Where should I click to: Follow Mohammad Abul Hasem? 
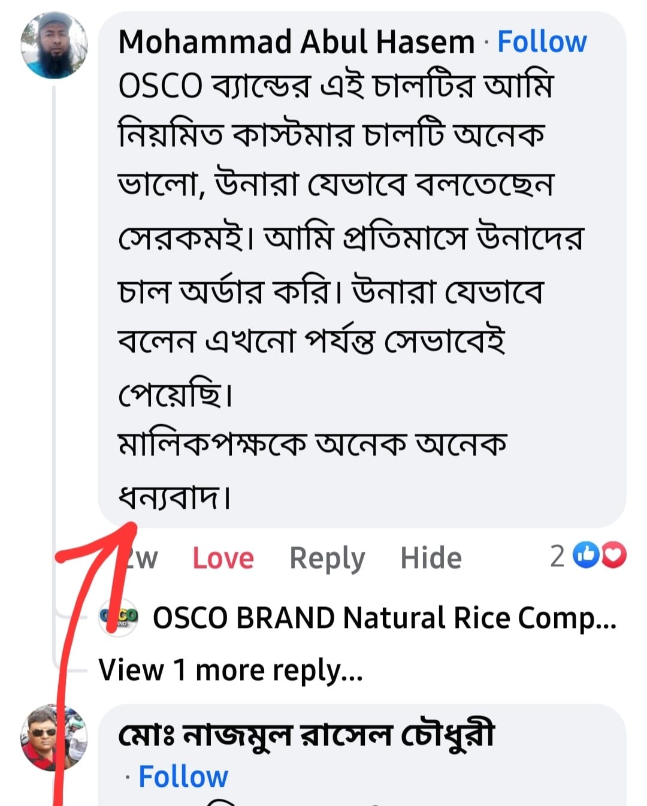542,43
